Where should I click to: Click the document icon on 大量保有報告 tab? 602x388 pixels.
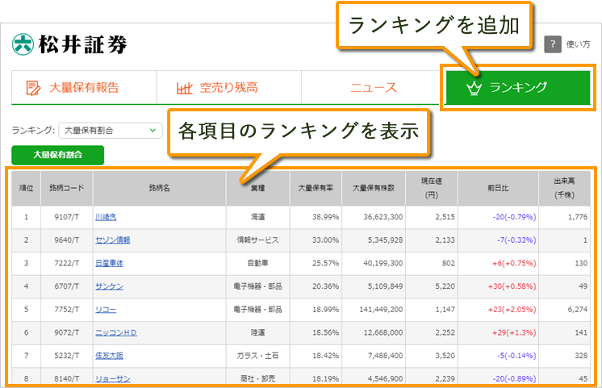coord(33,88)
